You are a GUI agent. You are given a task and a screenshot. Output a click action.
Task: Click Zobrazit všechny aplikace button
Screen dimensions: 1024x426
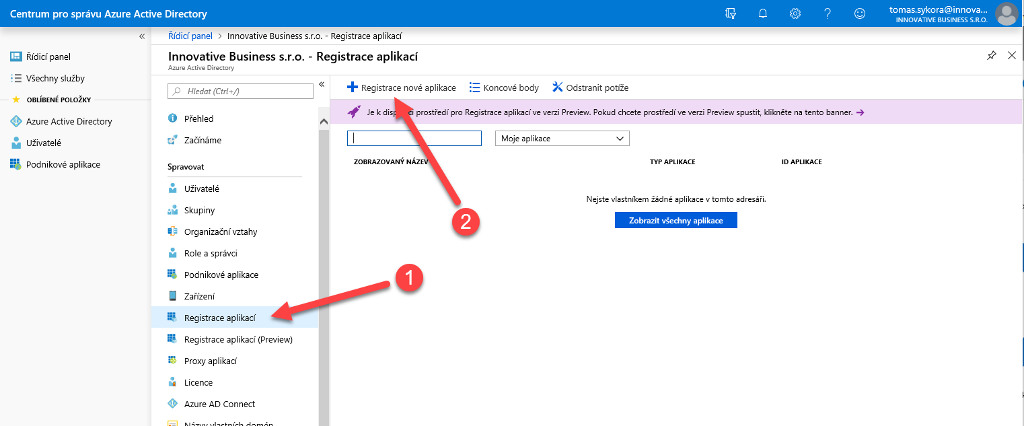(676, 220)
